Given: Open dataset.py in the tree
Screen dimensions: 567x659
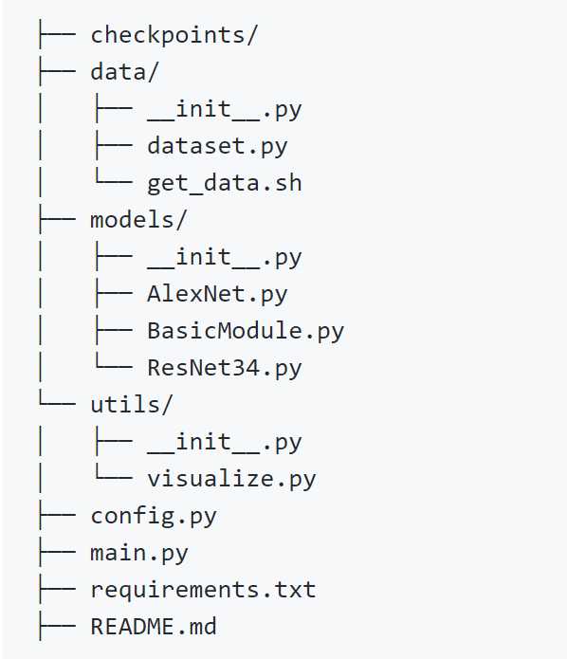Looking at the screenshot, I should coord(217,146).
